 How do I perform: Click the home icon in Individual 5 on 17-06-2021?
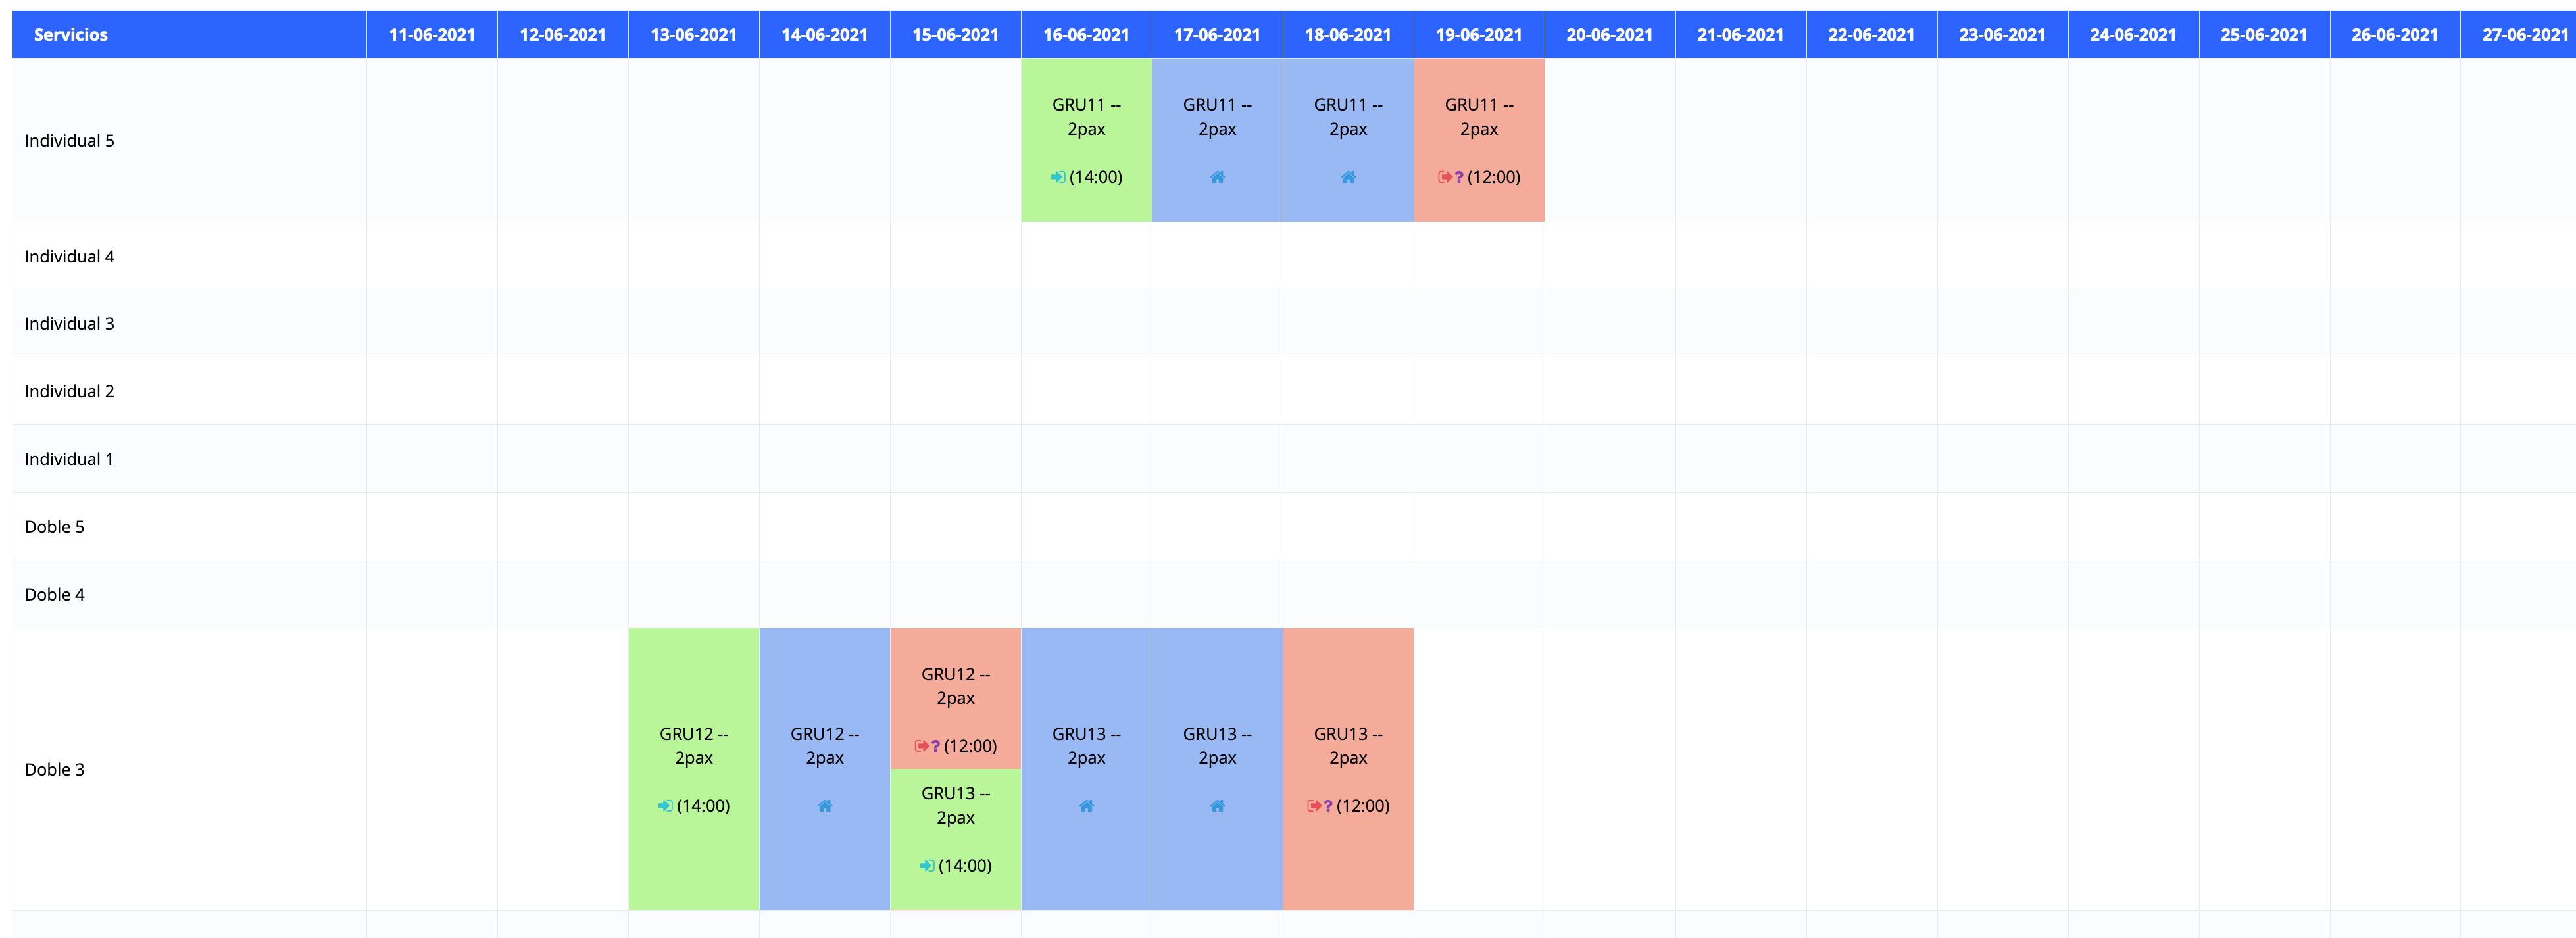1217,177
